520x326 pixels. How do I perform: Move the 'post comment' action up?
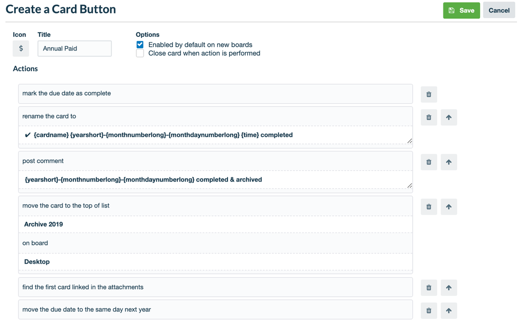[x=449, y=162]
